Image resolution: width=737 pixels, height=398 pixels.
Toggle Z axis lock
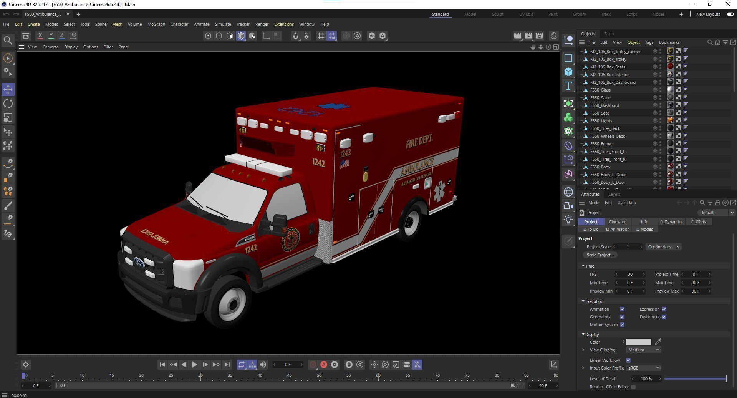(x=61, y=36)
